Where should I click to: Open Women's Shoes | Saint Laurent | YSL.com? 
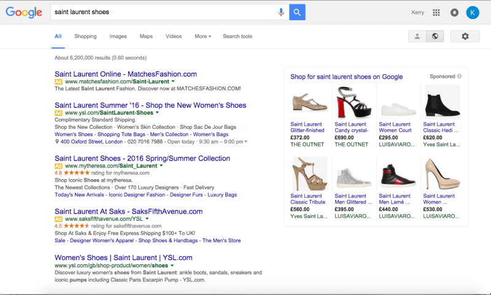pos(123,258)
